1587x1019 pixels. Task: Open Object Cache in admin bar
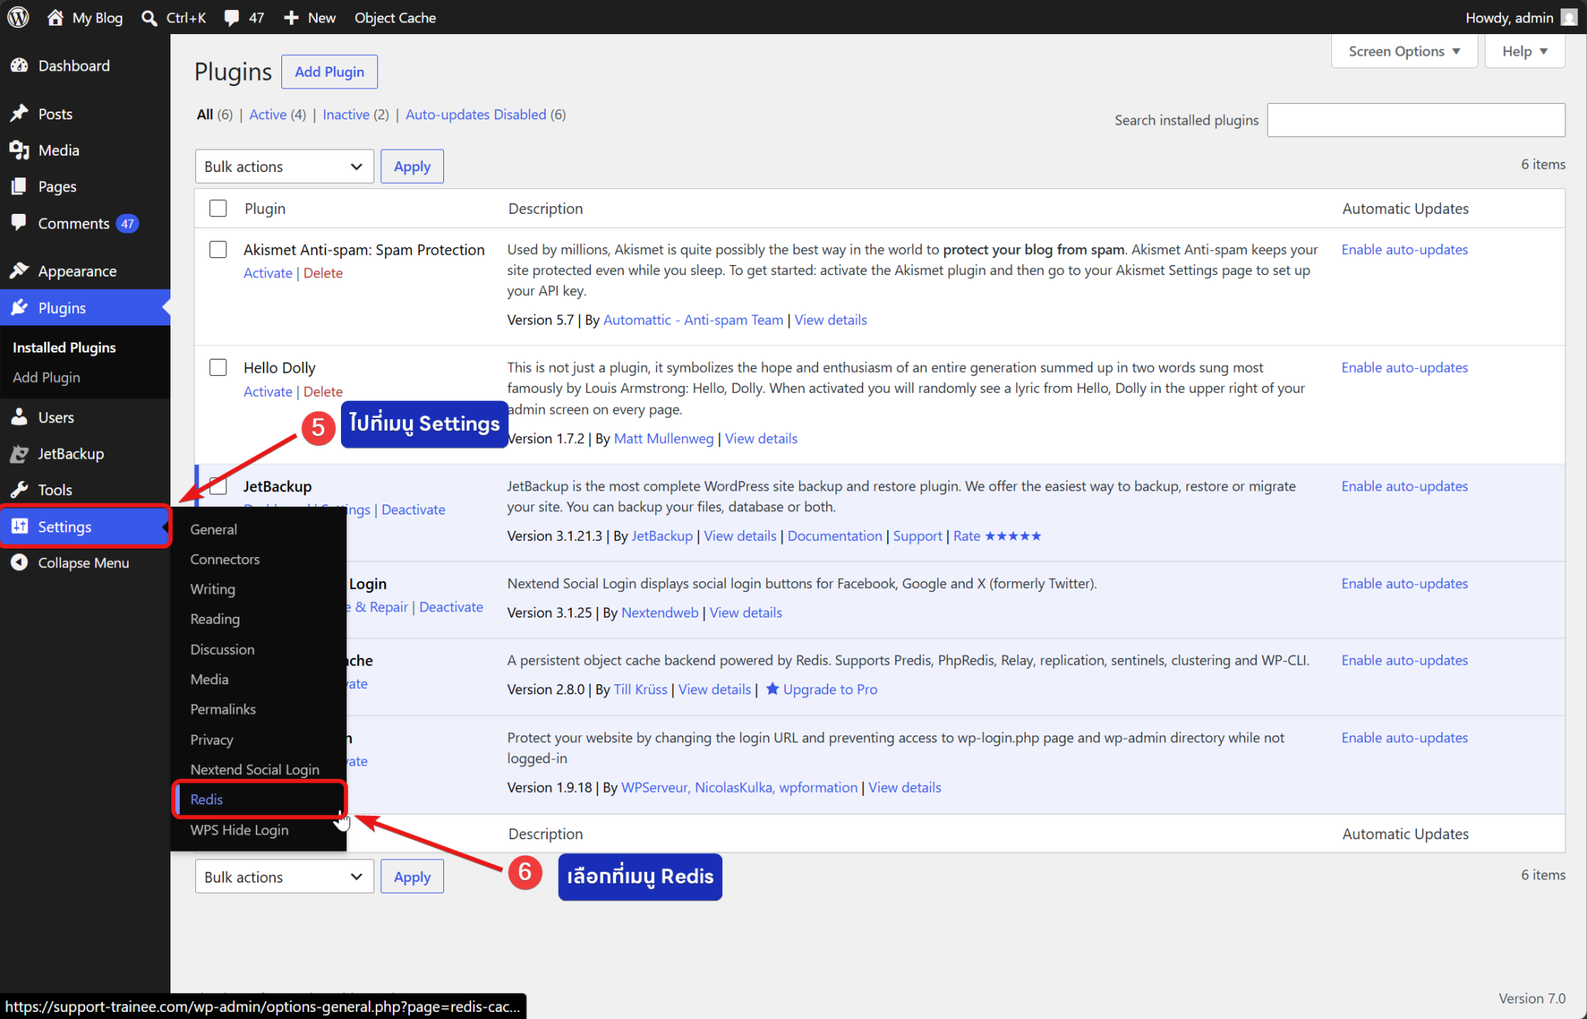pos(395,17)
